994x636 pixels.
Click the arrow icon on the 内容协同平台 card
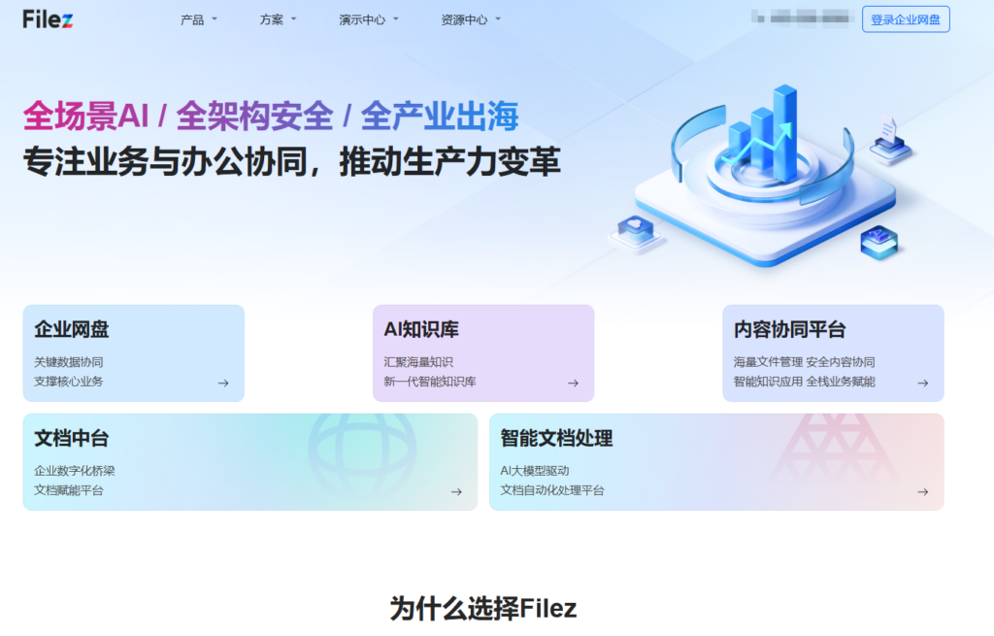click(924, 384)
